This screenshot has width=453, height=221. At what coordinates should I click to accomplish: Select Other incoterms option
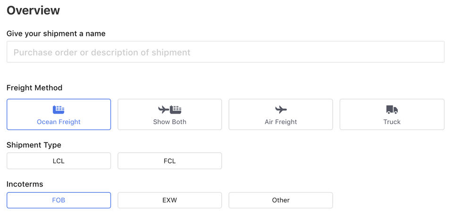[x=281, y=200]
